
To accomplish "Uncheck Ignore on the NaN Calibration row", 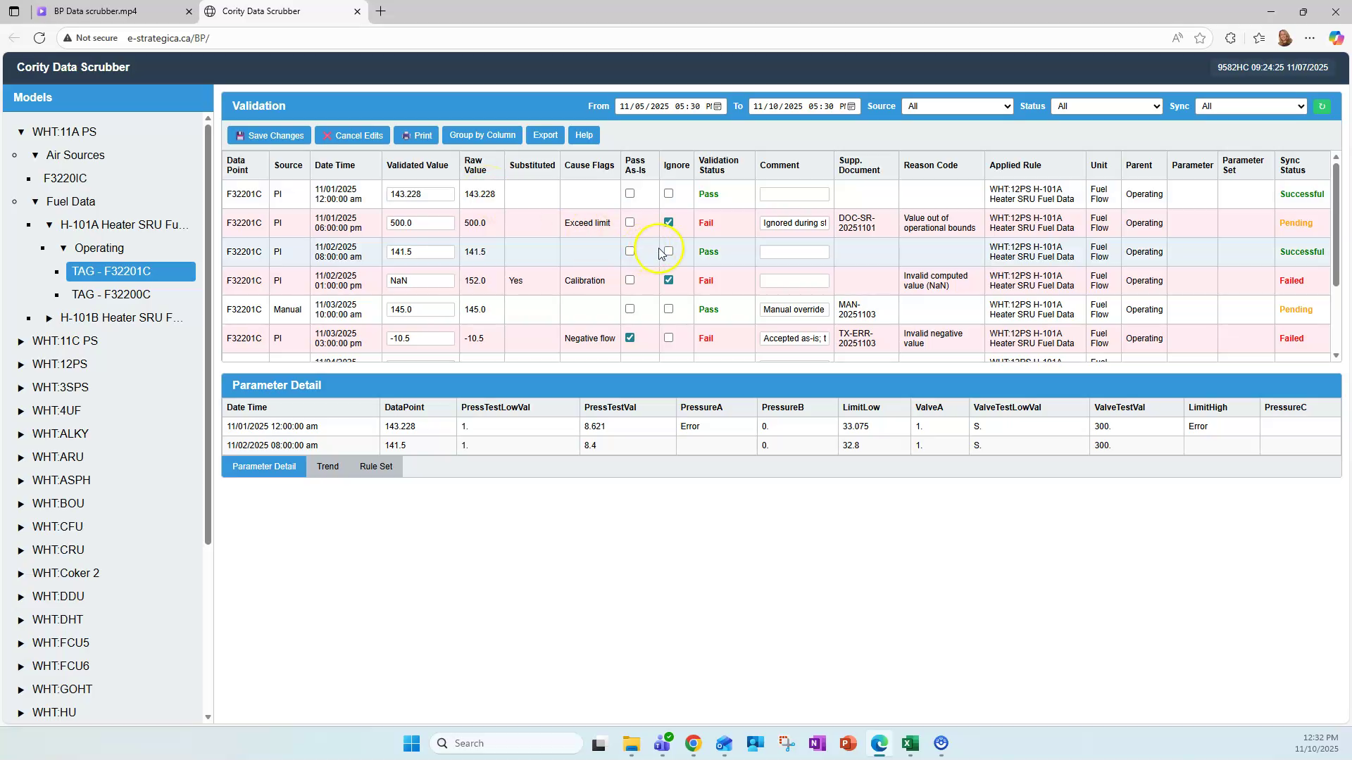I will pos(668,279).
